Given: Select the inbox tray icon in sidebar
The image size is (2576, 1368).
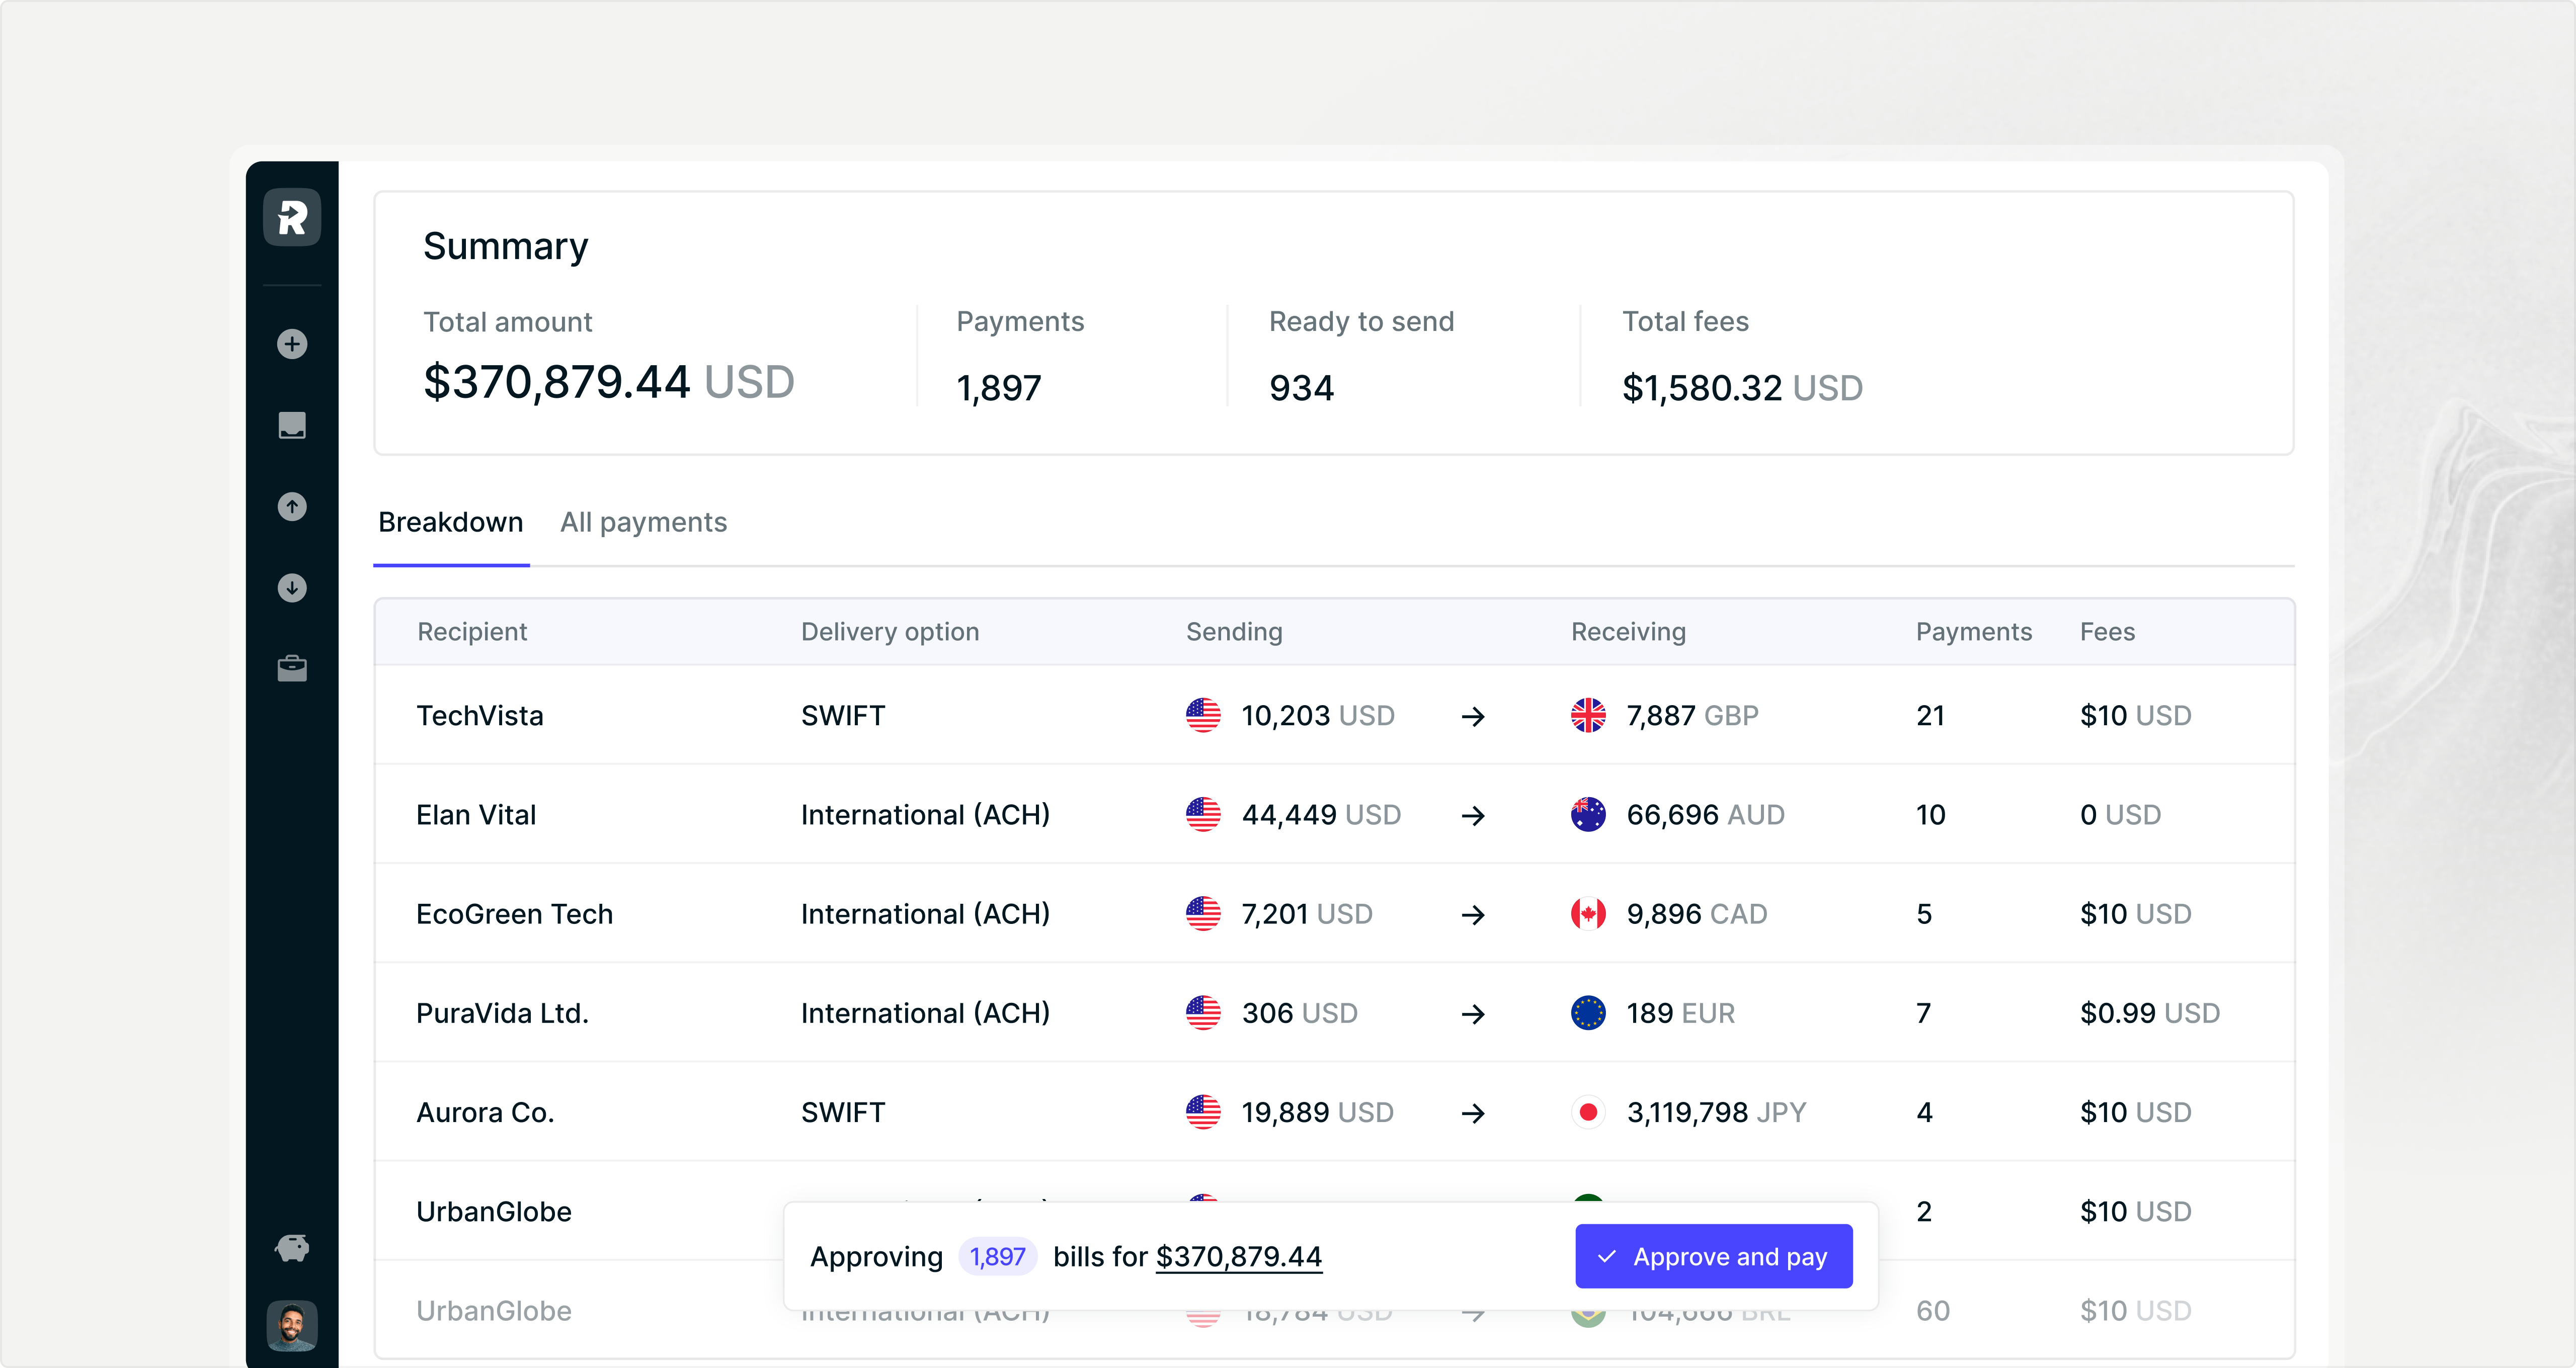Looking at the screenshot, I should click(x=291, y=425).
